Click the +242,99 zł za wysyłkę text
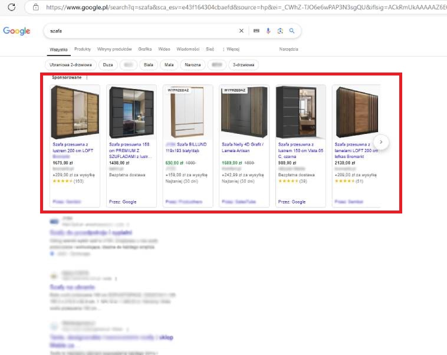The width and height of the screenshot is (447, 355). (242, 175)
